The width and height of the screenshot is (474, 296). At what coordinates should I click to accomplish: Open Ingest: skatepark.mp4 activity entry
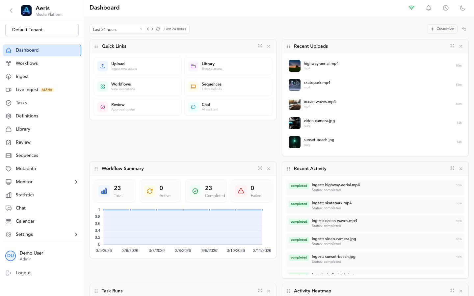pyautogui.click(x=375, y=206)
